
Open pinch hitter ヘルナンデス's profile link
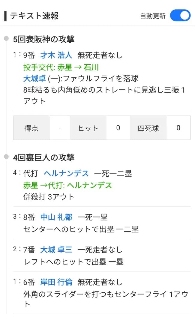click(x=67, y=173)
